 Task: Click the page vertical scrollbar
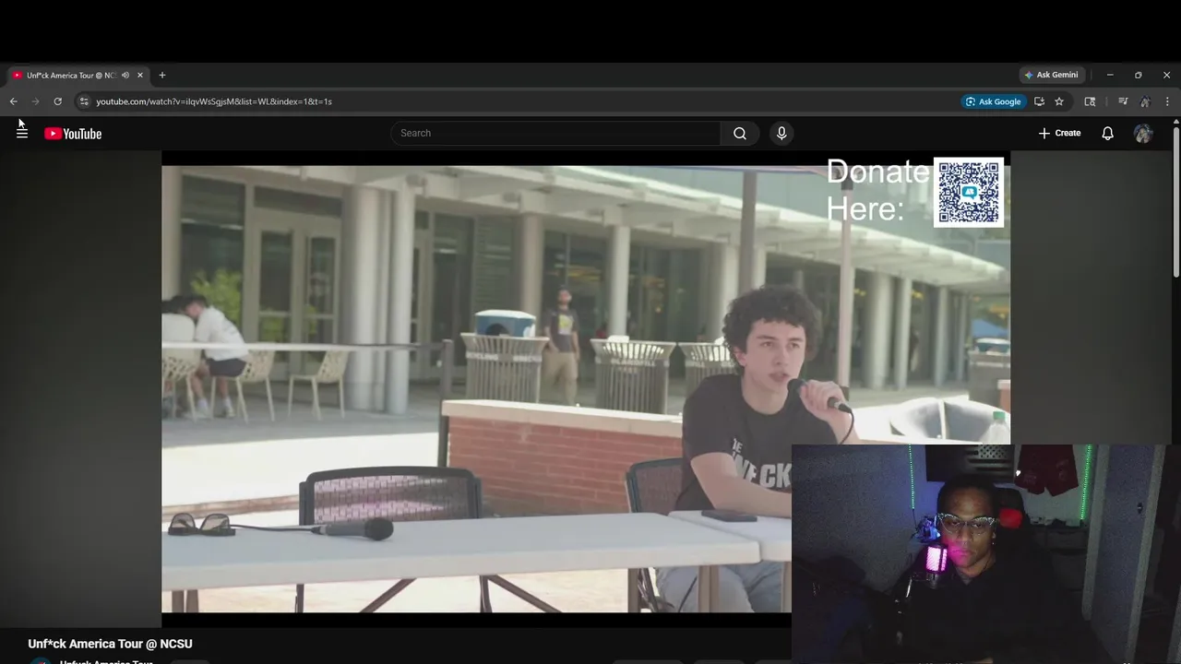(1175, 203)
